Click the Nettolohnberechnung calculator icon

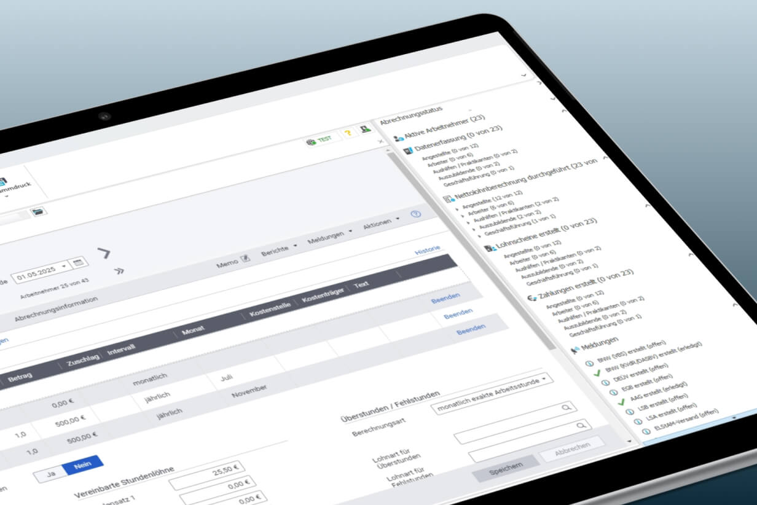tap(448, 200)
